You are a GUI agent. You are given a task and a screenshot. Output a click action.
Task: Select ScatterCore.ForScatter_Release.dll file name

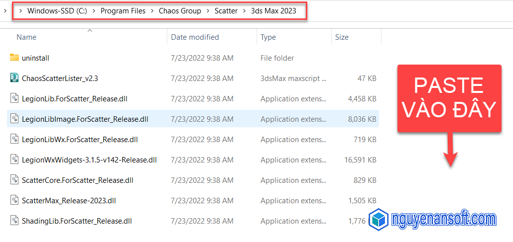[x=78, y=180]
